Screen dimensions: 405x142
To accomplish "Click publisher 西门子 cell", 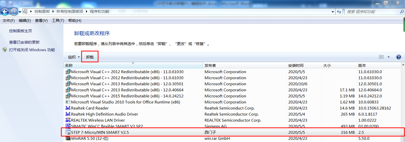I will tap(210, 132).
